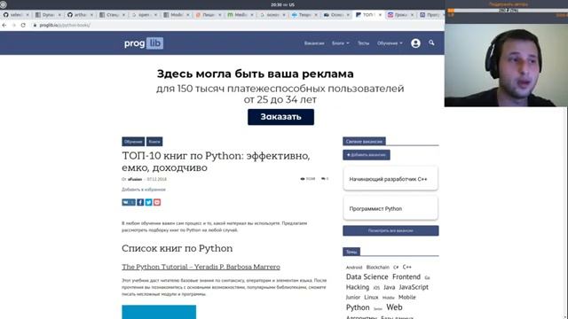Screen dimensions: 568x319
Task: Open the user account avatar icon
Action: [x=415, y=43]
